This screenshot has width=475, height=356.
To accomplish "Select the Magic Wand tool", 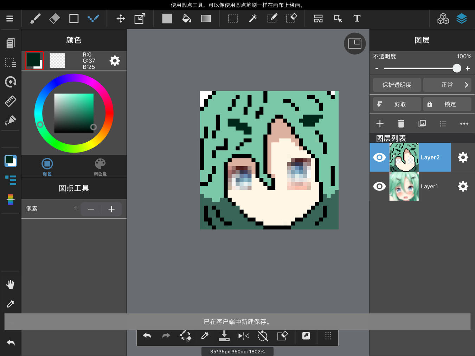I will pyautogui.click(x=253, y=19).
